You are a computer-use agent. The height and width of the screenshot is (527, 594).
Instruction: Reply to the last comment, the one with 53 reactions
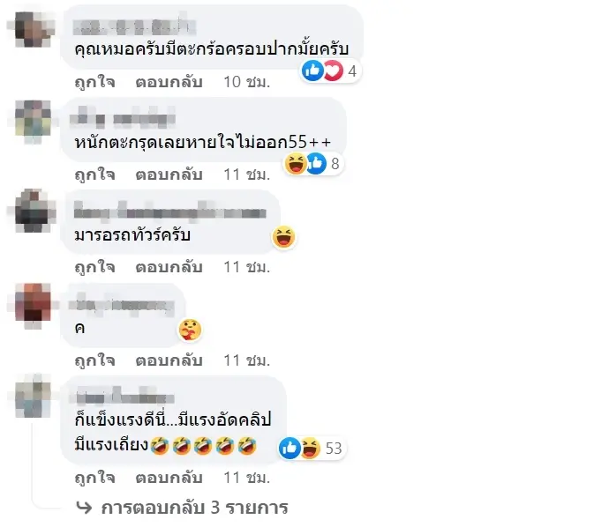pos(169,478)
